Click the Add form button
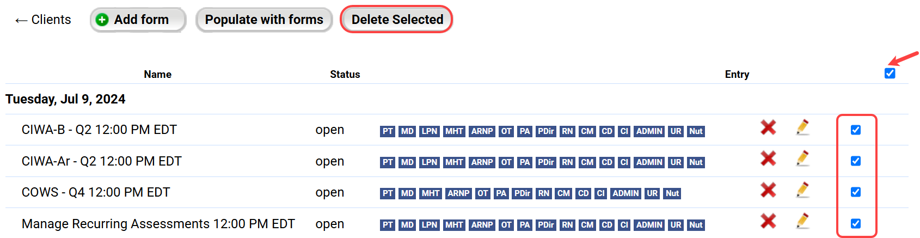The width and height of the screenshot is (920, 238). [138, 20]
